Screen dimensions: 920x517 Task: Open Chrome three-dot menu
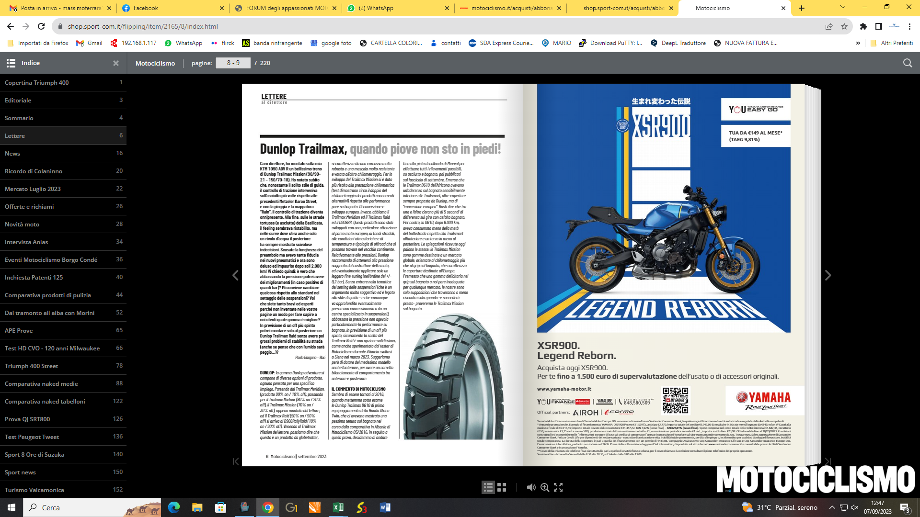[909, 26]
